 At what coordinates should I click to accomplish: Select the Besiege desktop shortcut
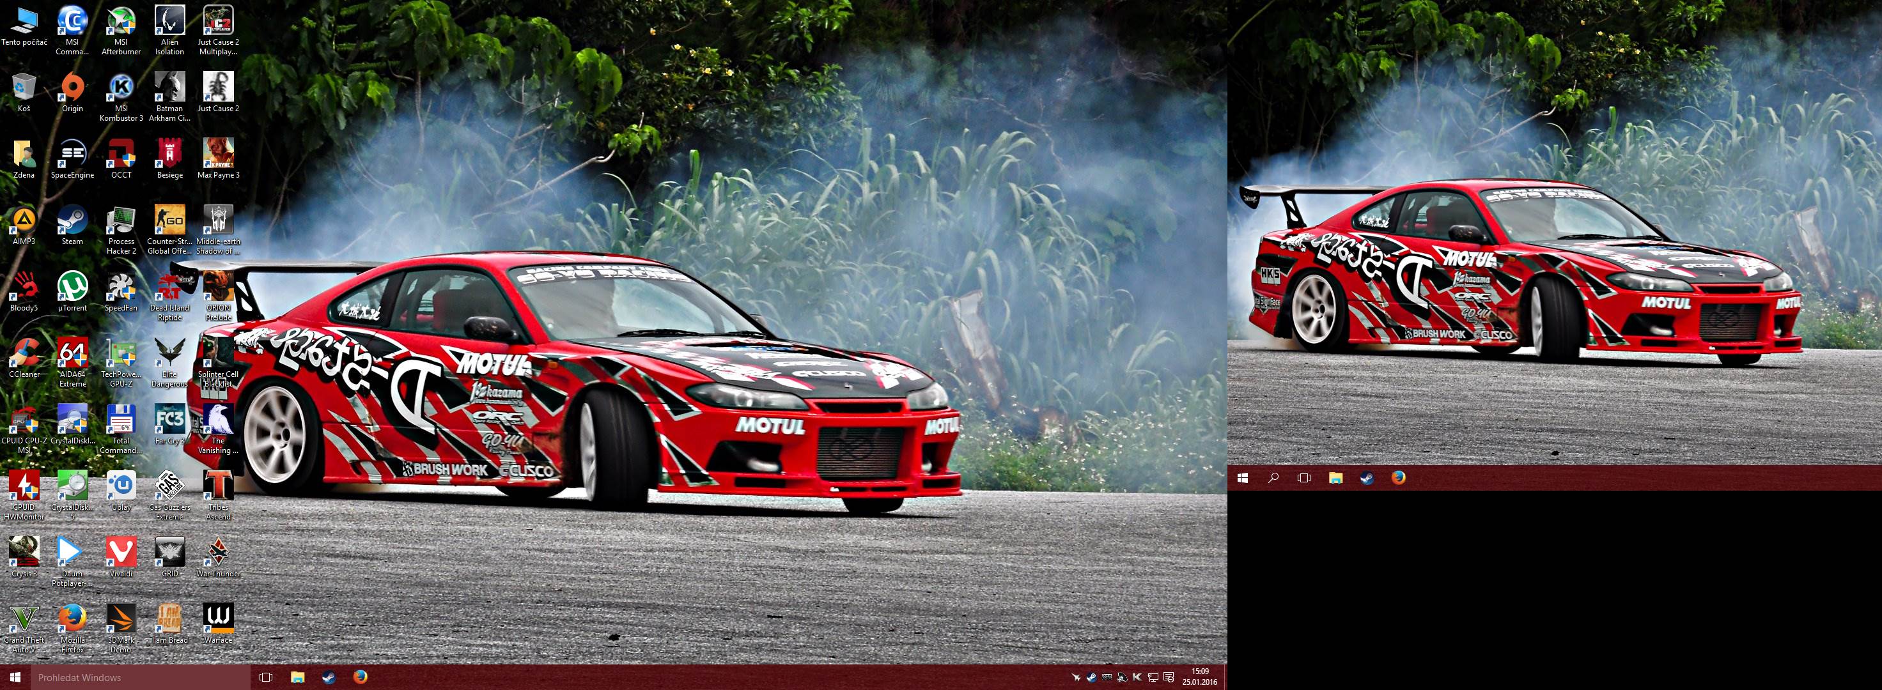(169, 160)
